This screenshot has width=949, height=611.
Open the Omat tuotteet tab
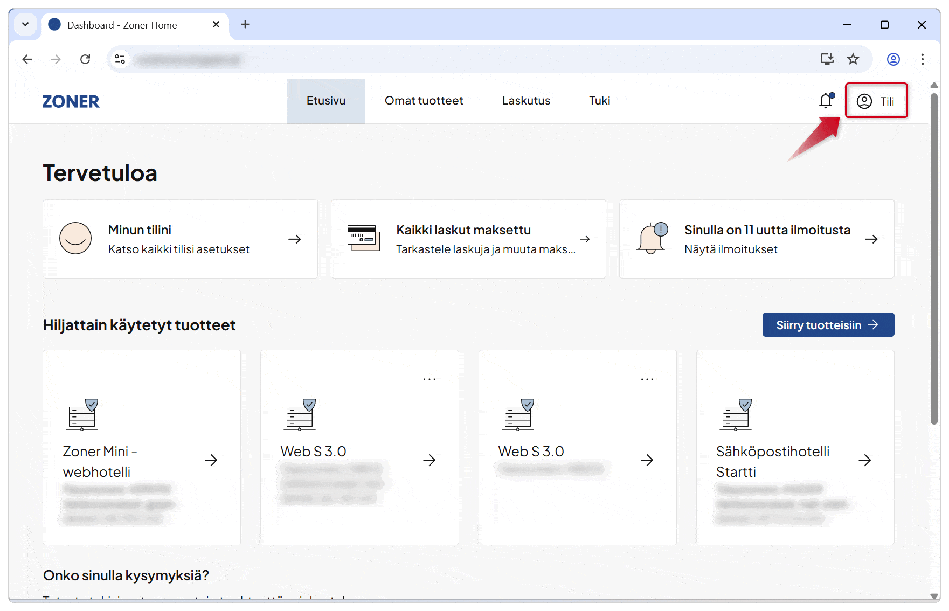pos(424,101)
